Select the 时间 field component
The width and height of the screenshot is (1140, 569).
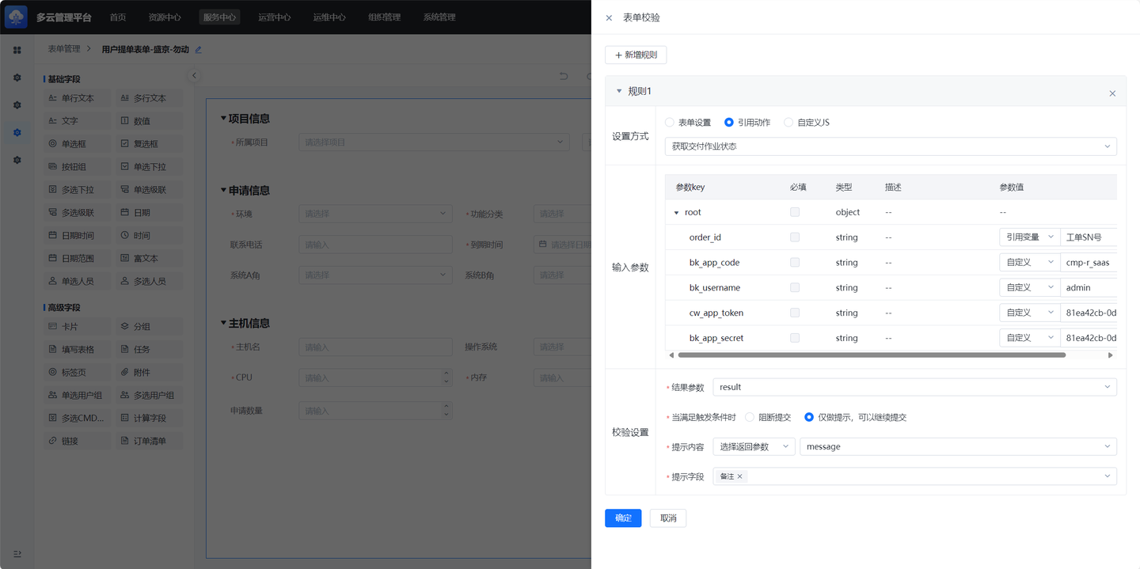149,236
